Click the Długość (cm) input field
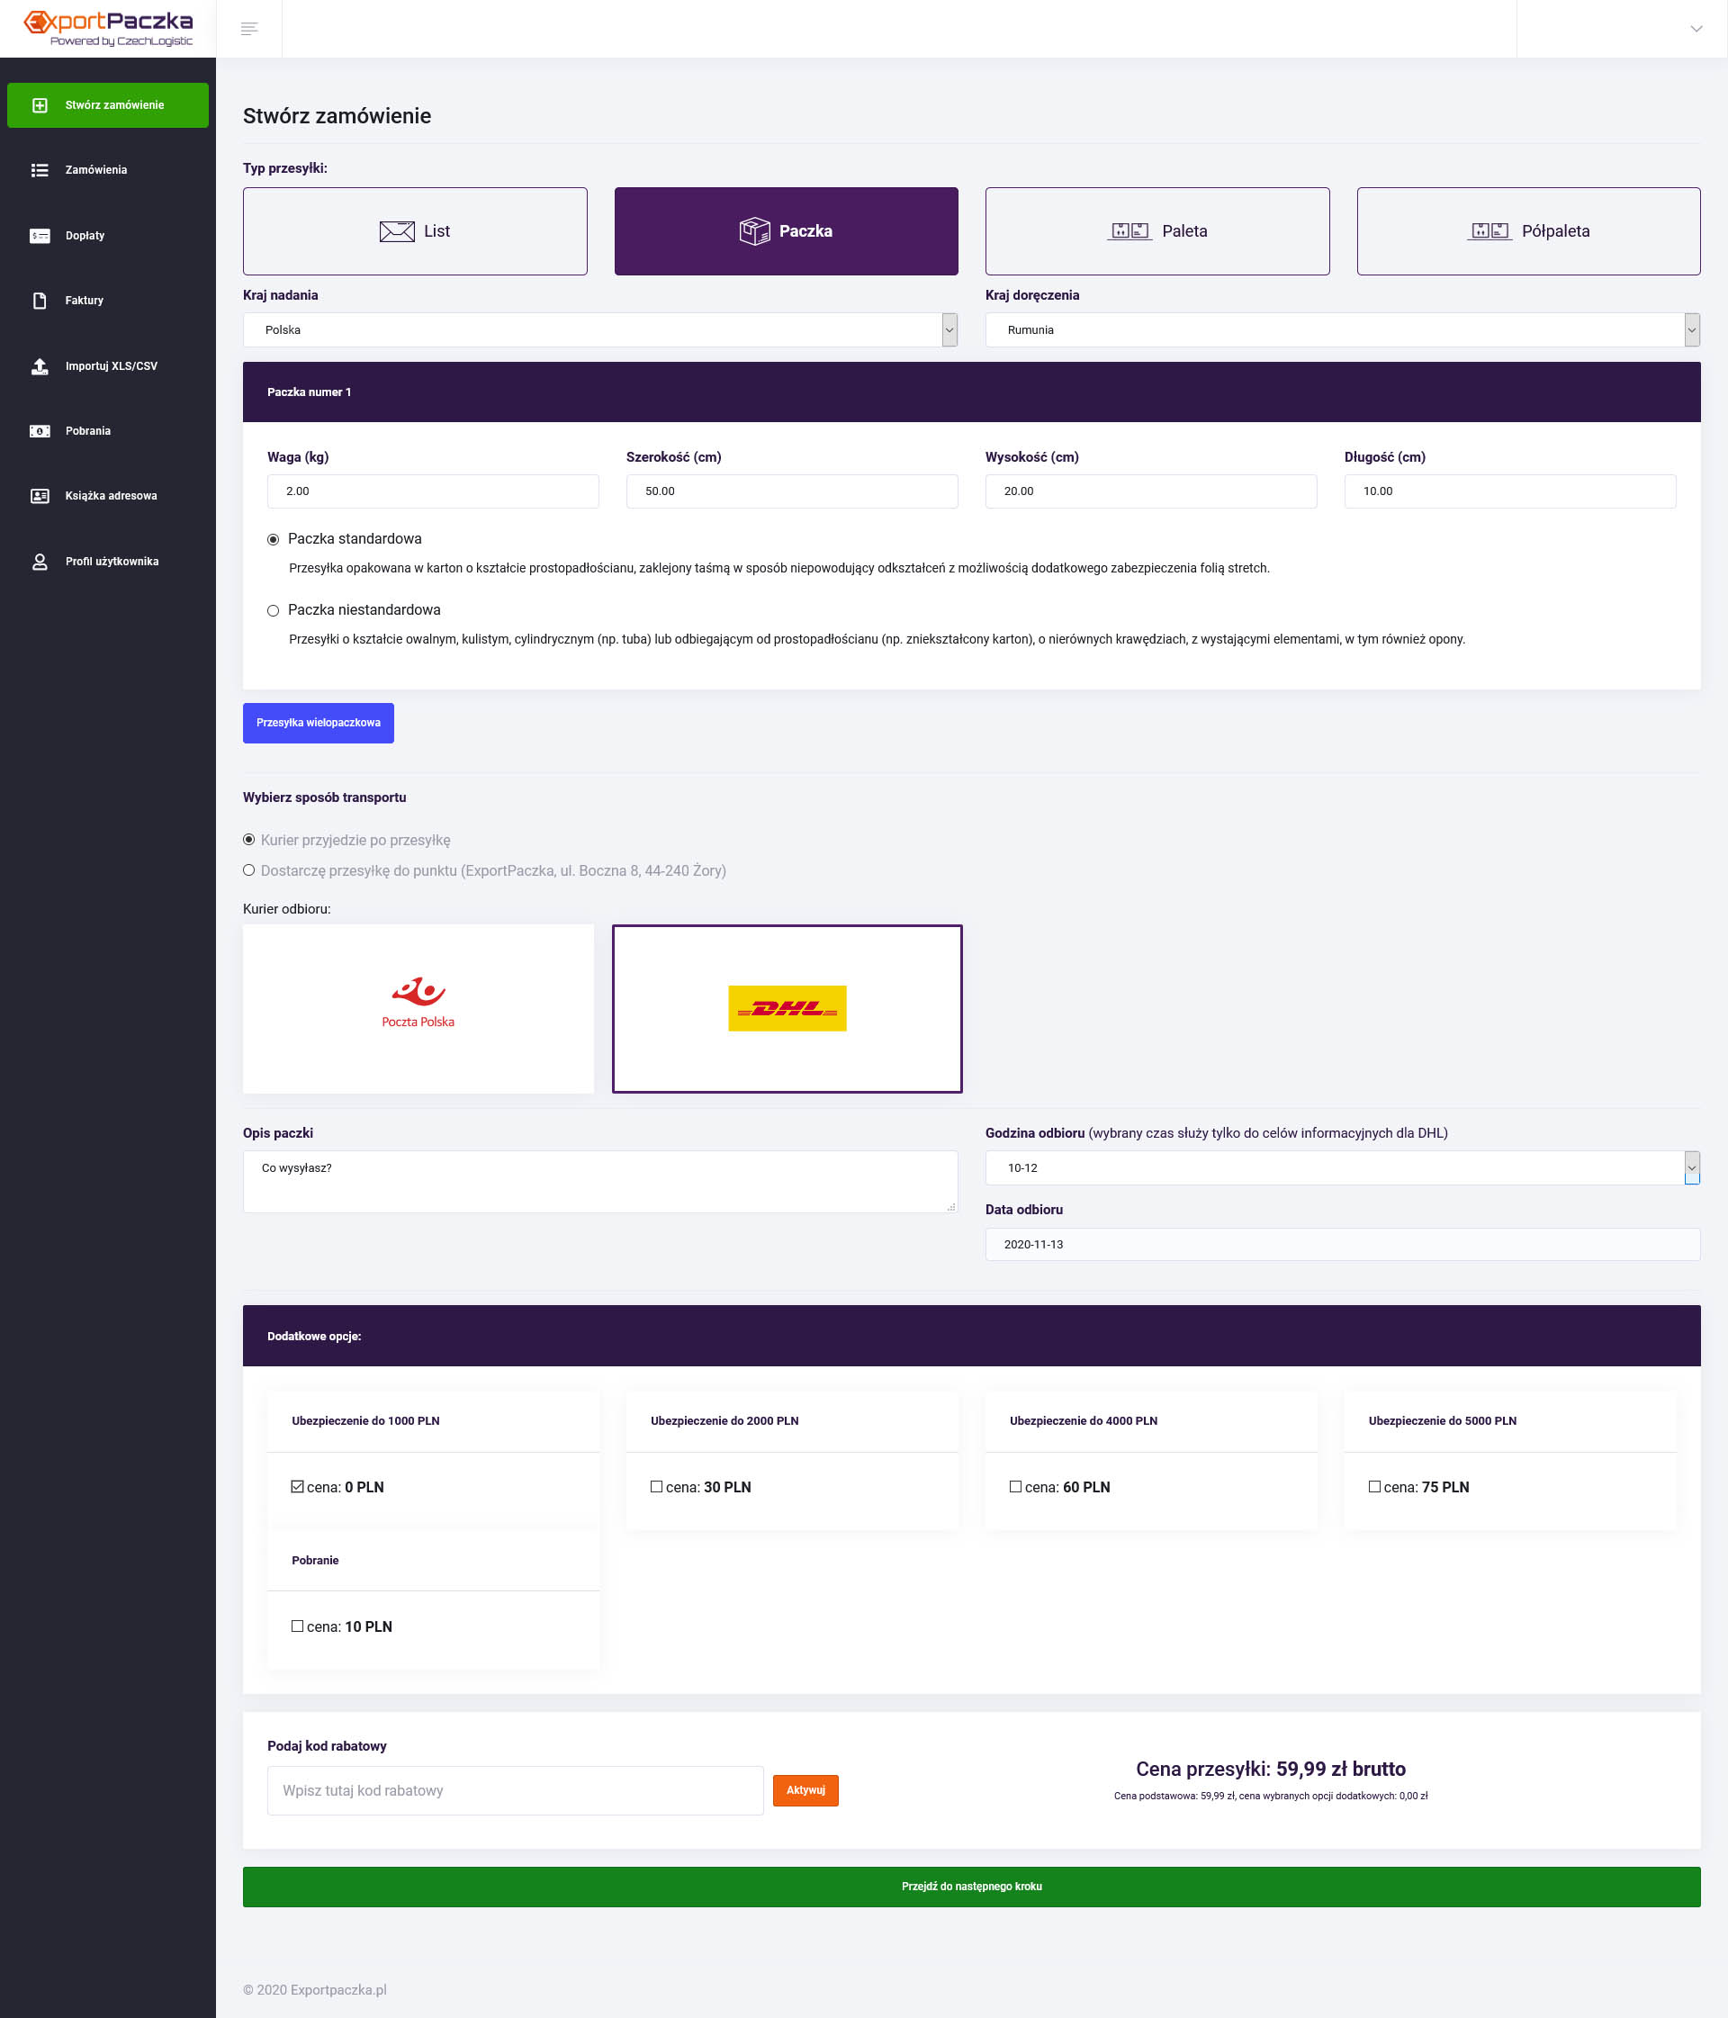The height and width of the screenshot is (2018, 1728). [x=1510, y=491]
